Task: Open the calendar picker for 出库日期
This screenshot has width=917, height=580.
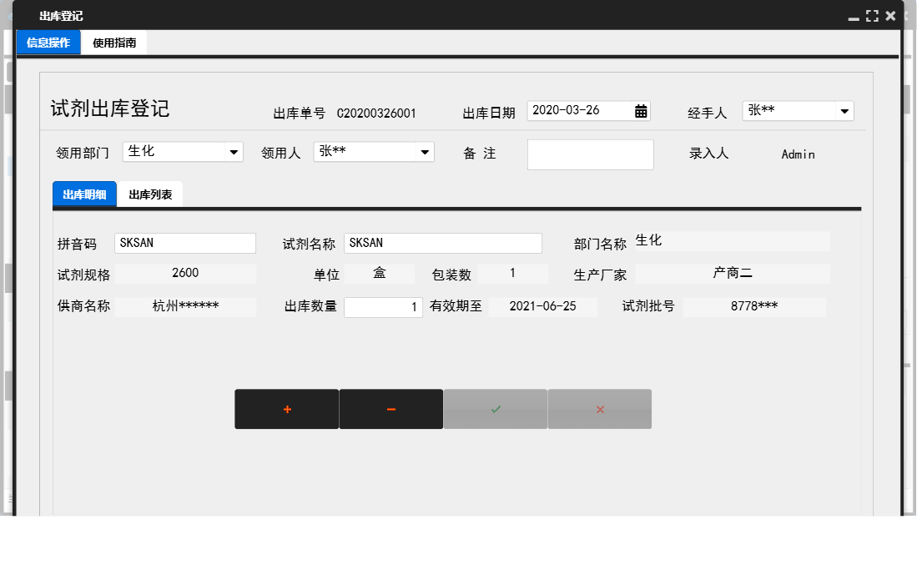Action: (641, 110)
